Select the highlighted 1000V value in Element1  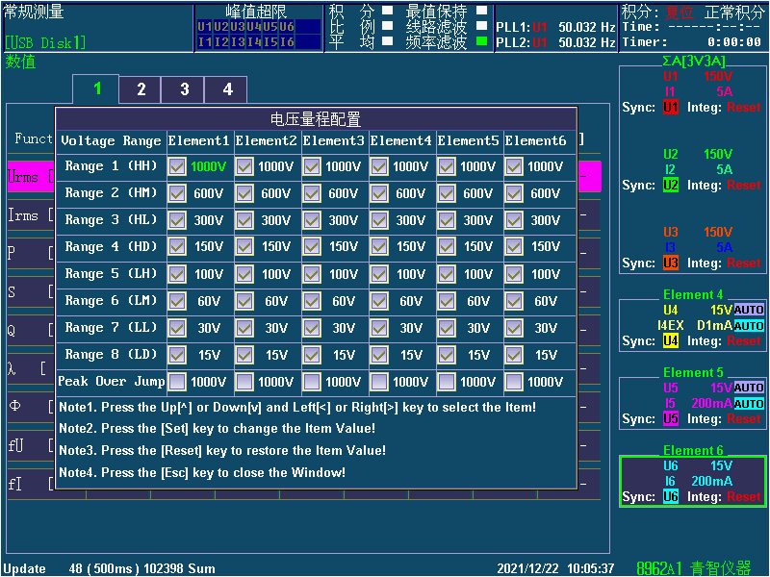click(x=209, y=166)
